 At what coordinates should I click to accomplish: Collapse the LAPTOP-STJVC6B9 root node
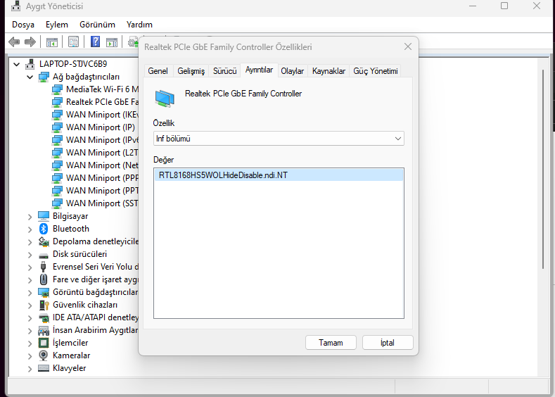pos(16,64)
